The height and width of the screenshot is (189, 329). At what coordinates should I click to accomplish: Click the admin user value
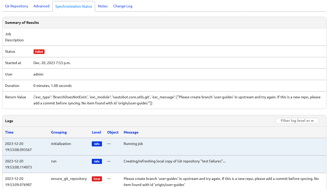[38, 74]
